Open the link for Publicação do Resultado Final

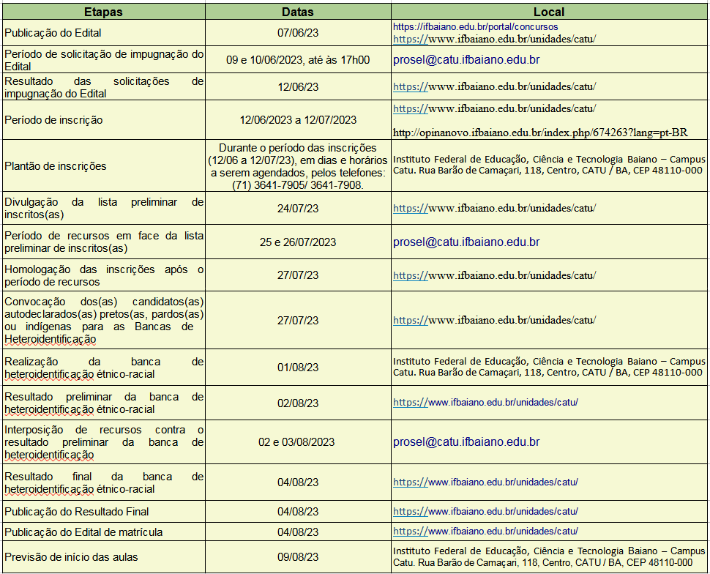485,511
